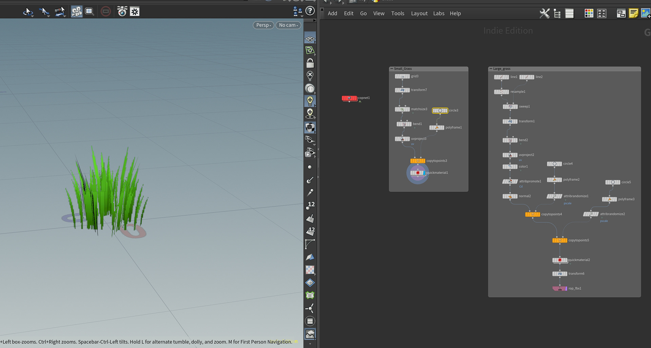Toggle display points dot icon

click(310, 167)
